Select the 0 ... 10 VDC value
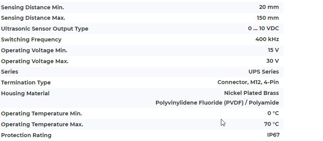Viewport: 323px width, 141px height. tap(264, 29)
